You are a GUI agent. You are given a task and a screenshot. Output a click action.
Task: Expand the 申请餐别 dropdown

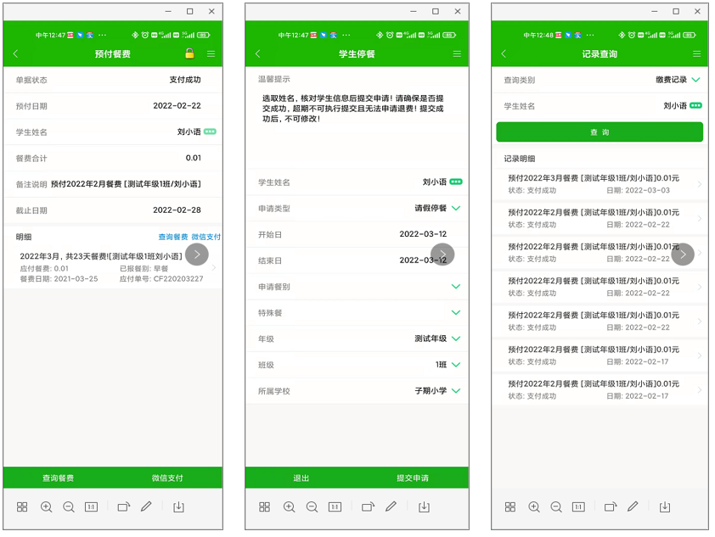456,287
